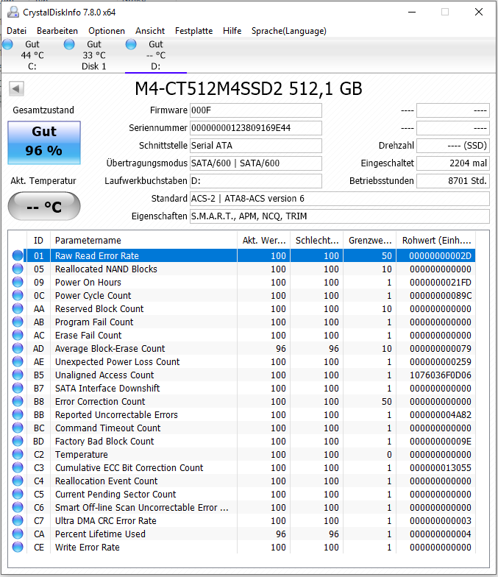The width and height of the screenshot is (498, 577).
Task: Click status orb for Current Pending Sector Count
Action: point(18,495)
